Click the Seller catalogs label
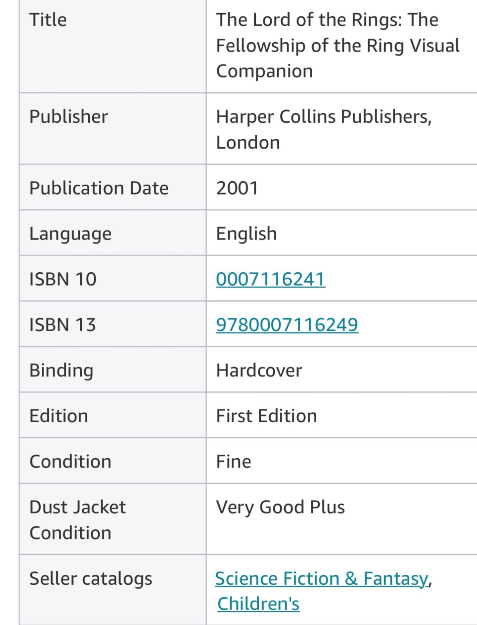This screenshot has width=477, height=625. click(91, 579)
